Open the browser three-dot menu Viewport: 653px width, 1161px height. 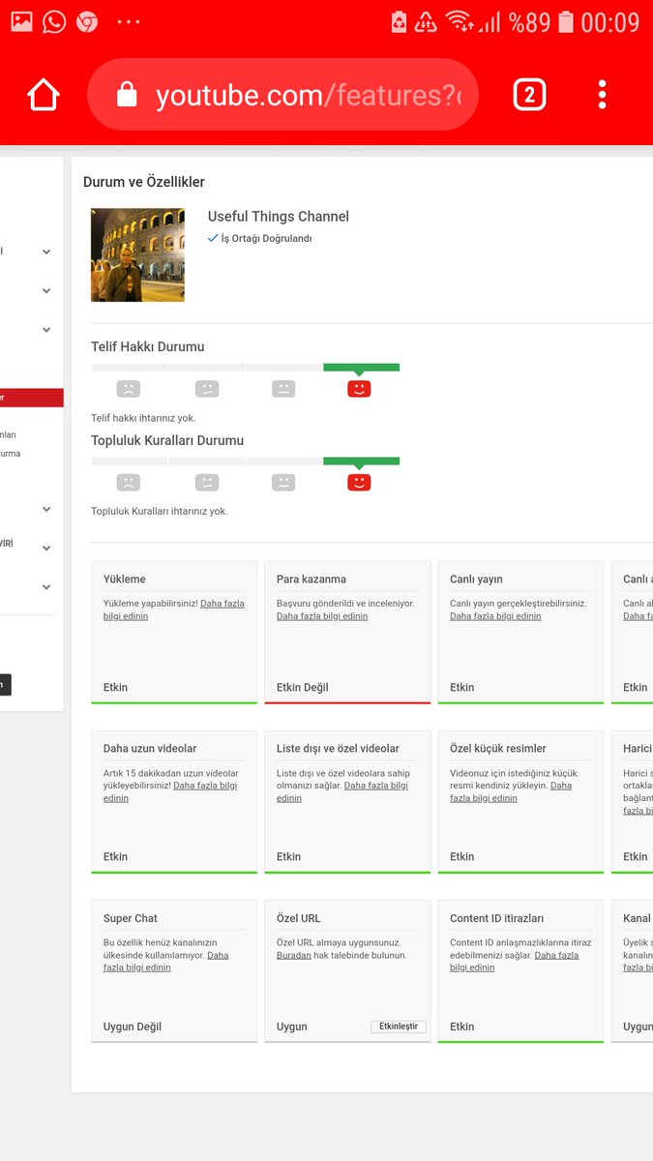tap(602, 95)
